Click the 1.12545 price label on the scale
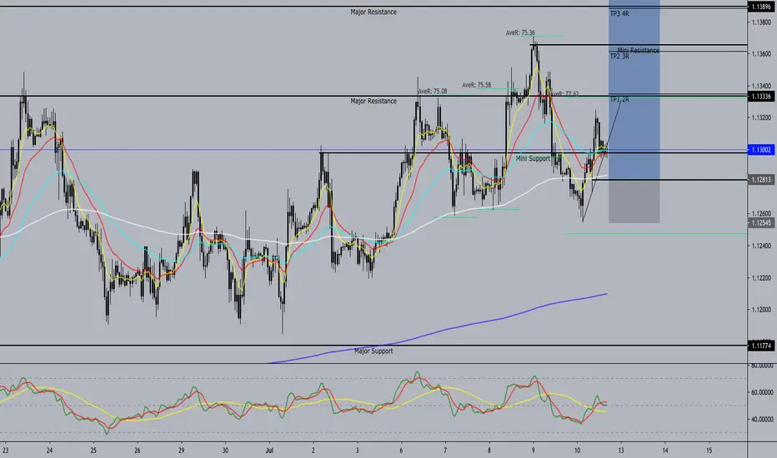This screenshot has height=458, width=777. [x=760, y=223]
